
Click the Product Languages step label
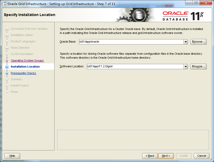pos(23,41)
